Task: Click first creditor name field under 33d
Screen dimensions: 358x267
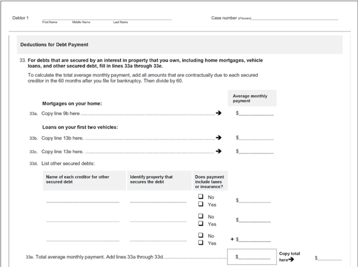Action: 83,200
